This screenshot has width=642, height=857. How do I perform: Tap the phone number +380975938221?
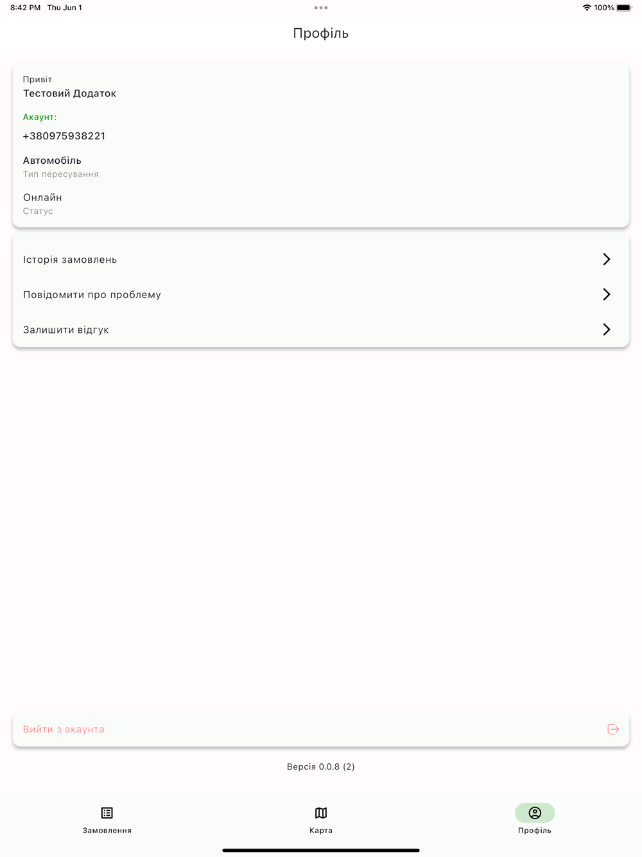(x=64, y=136)
